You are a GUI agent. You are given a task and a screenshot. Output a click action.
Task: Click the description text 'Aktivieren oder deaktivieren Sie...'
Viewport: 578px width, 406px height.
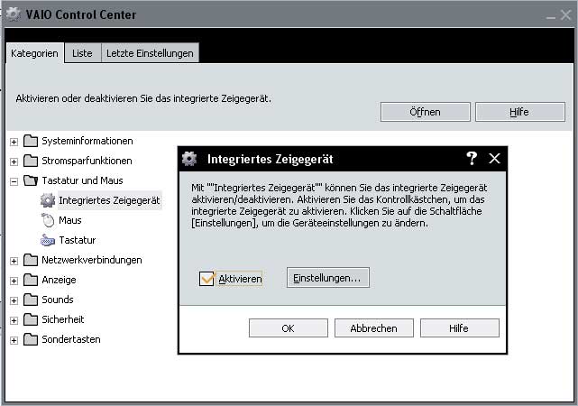click(143, 99)
